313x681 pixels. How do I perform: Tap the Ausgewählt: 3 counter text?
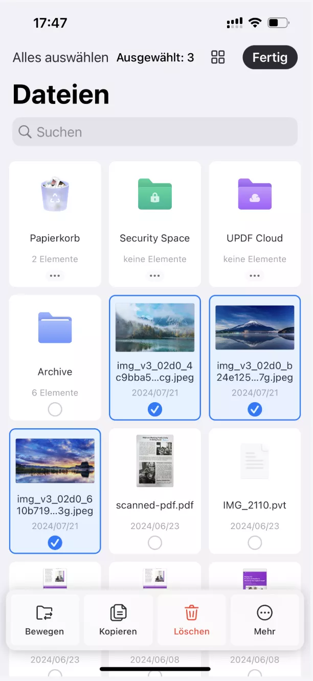pyautogui.click(x=155, y=57)
